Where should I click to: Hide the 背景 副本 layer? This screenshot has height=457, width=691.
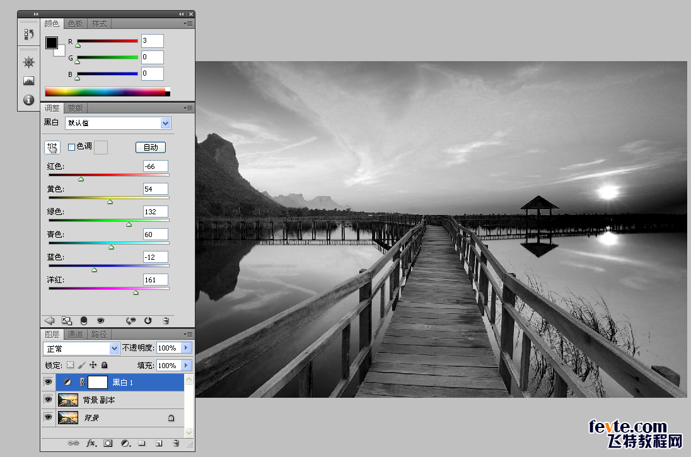pos(48,400)
